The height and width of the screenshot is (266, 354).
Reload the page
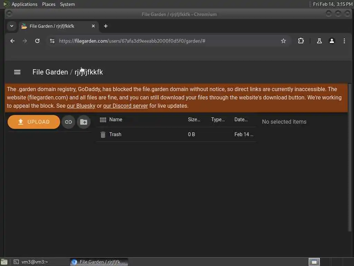click(37, 41)
